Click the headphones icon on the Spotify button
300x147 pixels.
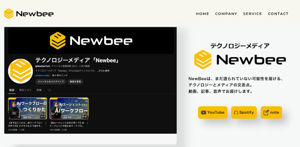(x=236, y=113)
